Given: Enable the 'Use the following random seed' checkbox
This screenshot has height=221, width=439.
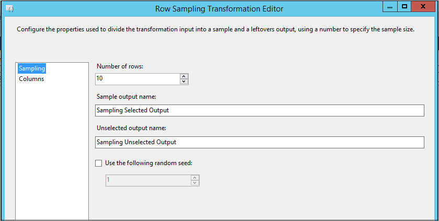Looking at the screenshot, I should (x=99, y=163).
